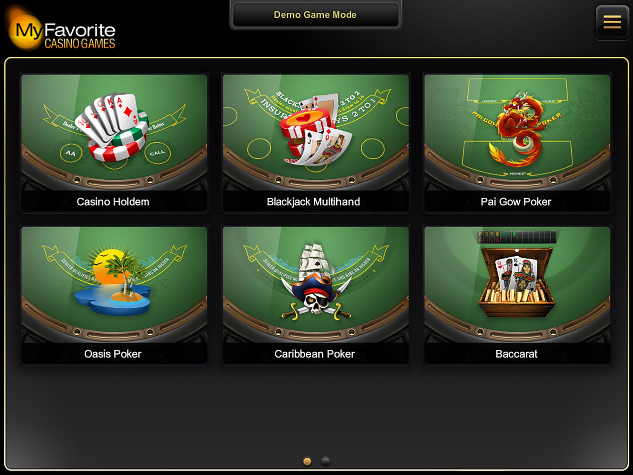Select the Caribbean Poker name label

point(315,354)
